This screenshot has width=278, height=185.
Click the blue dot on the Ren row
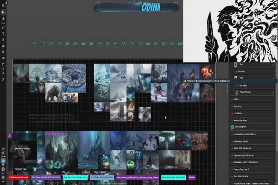273,65
